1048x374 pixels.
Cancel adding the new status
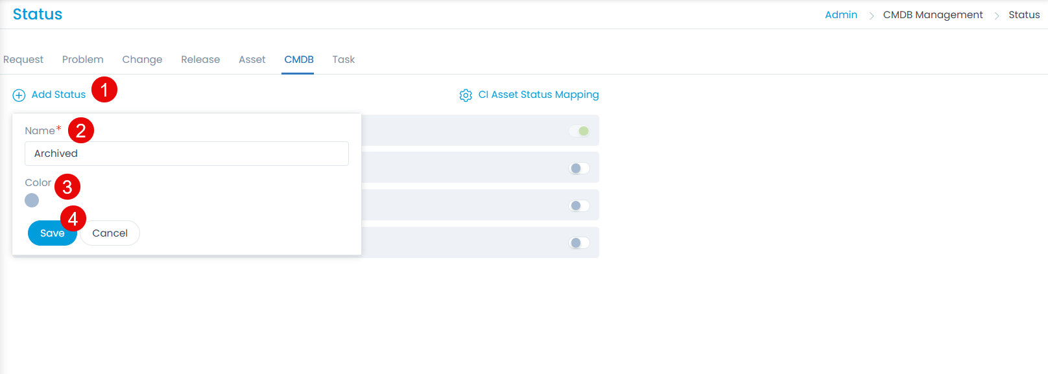coord(110,233)
